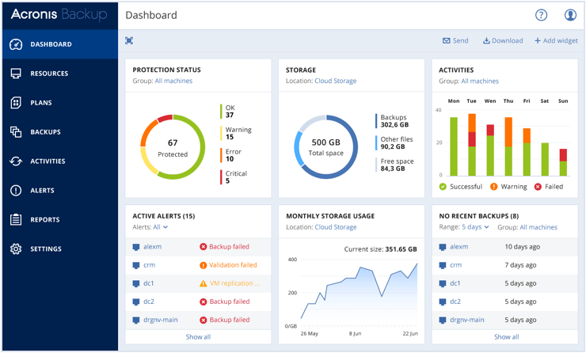Viewport: 586px width, 353px height.
Task: Click the Successful legend swatch in Activities
Action: (443, 187)
